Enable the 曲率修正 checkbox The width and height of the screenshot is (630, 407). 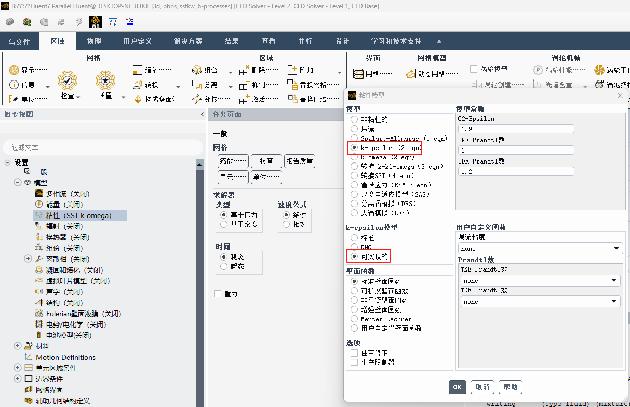(354, 353)
